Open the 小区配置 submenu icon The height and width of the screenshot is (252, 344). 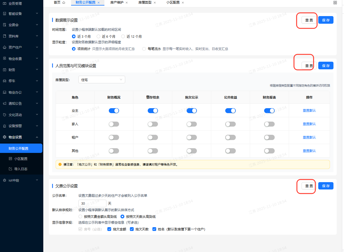(x=10, y=158)
